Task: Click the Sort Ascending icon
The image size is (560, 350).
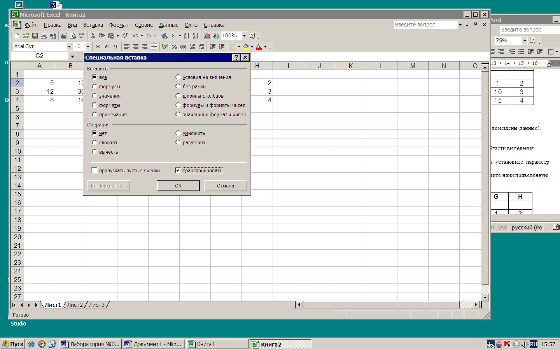Action: click(x=186, y=36)
